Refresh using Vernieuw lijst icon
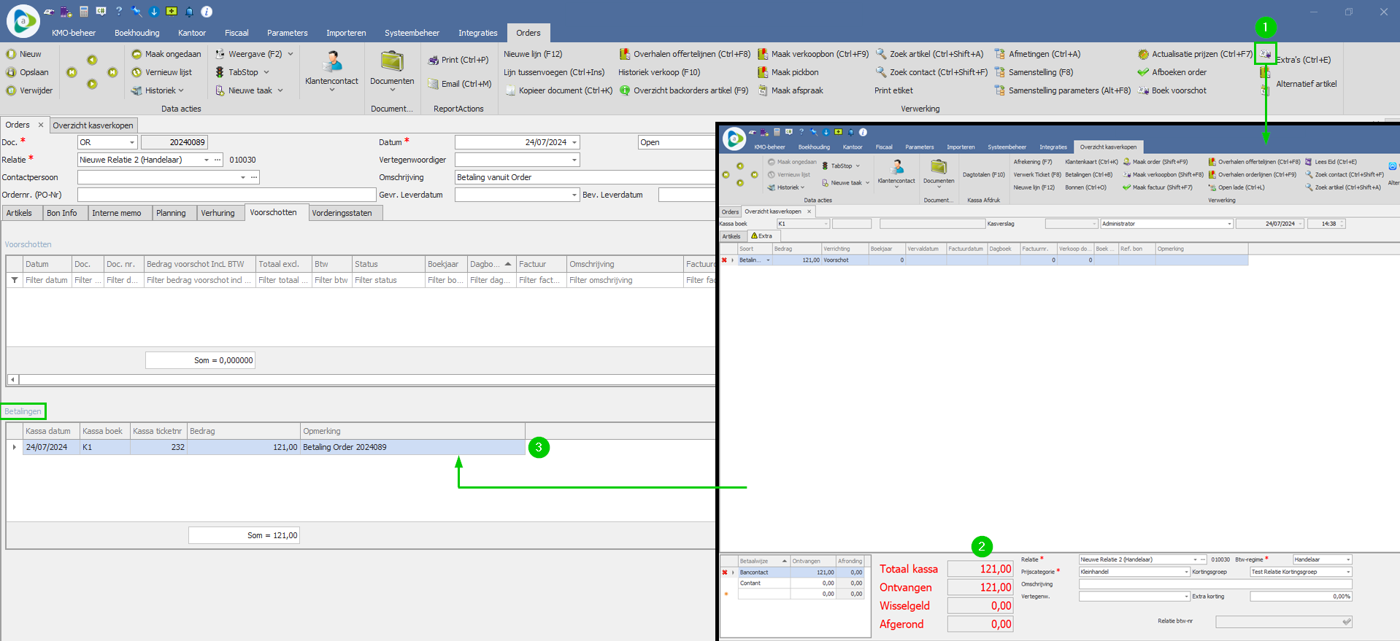This screenshot has width=1400, height=641. (136, 72)
